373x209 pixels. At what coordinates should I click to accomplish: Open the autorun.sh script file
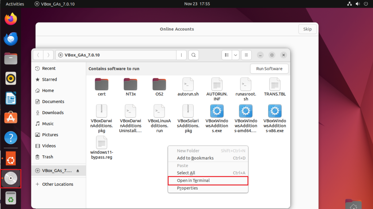[188, 84]
